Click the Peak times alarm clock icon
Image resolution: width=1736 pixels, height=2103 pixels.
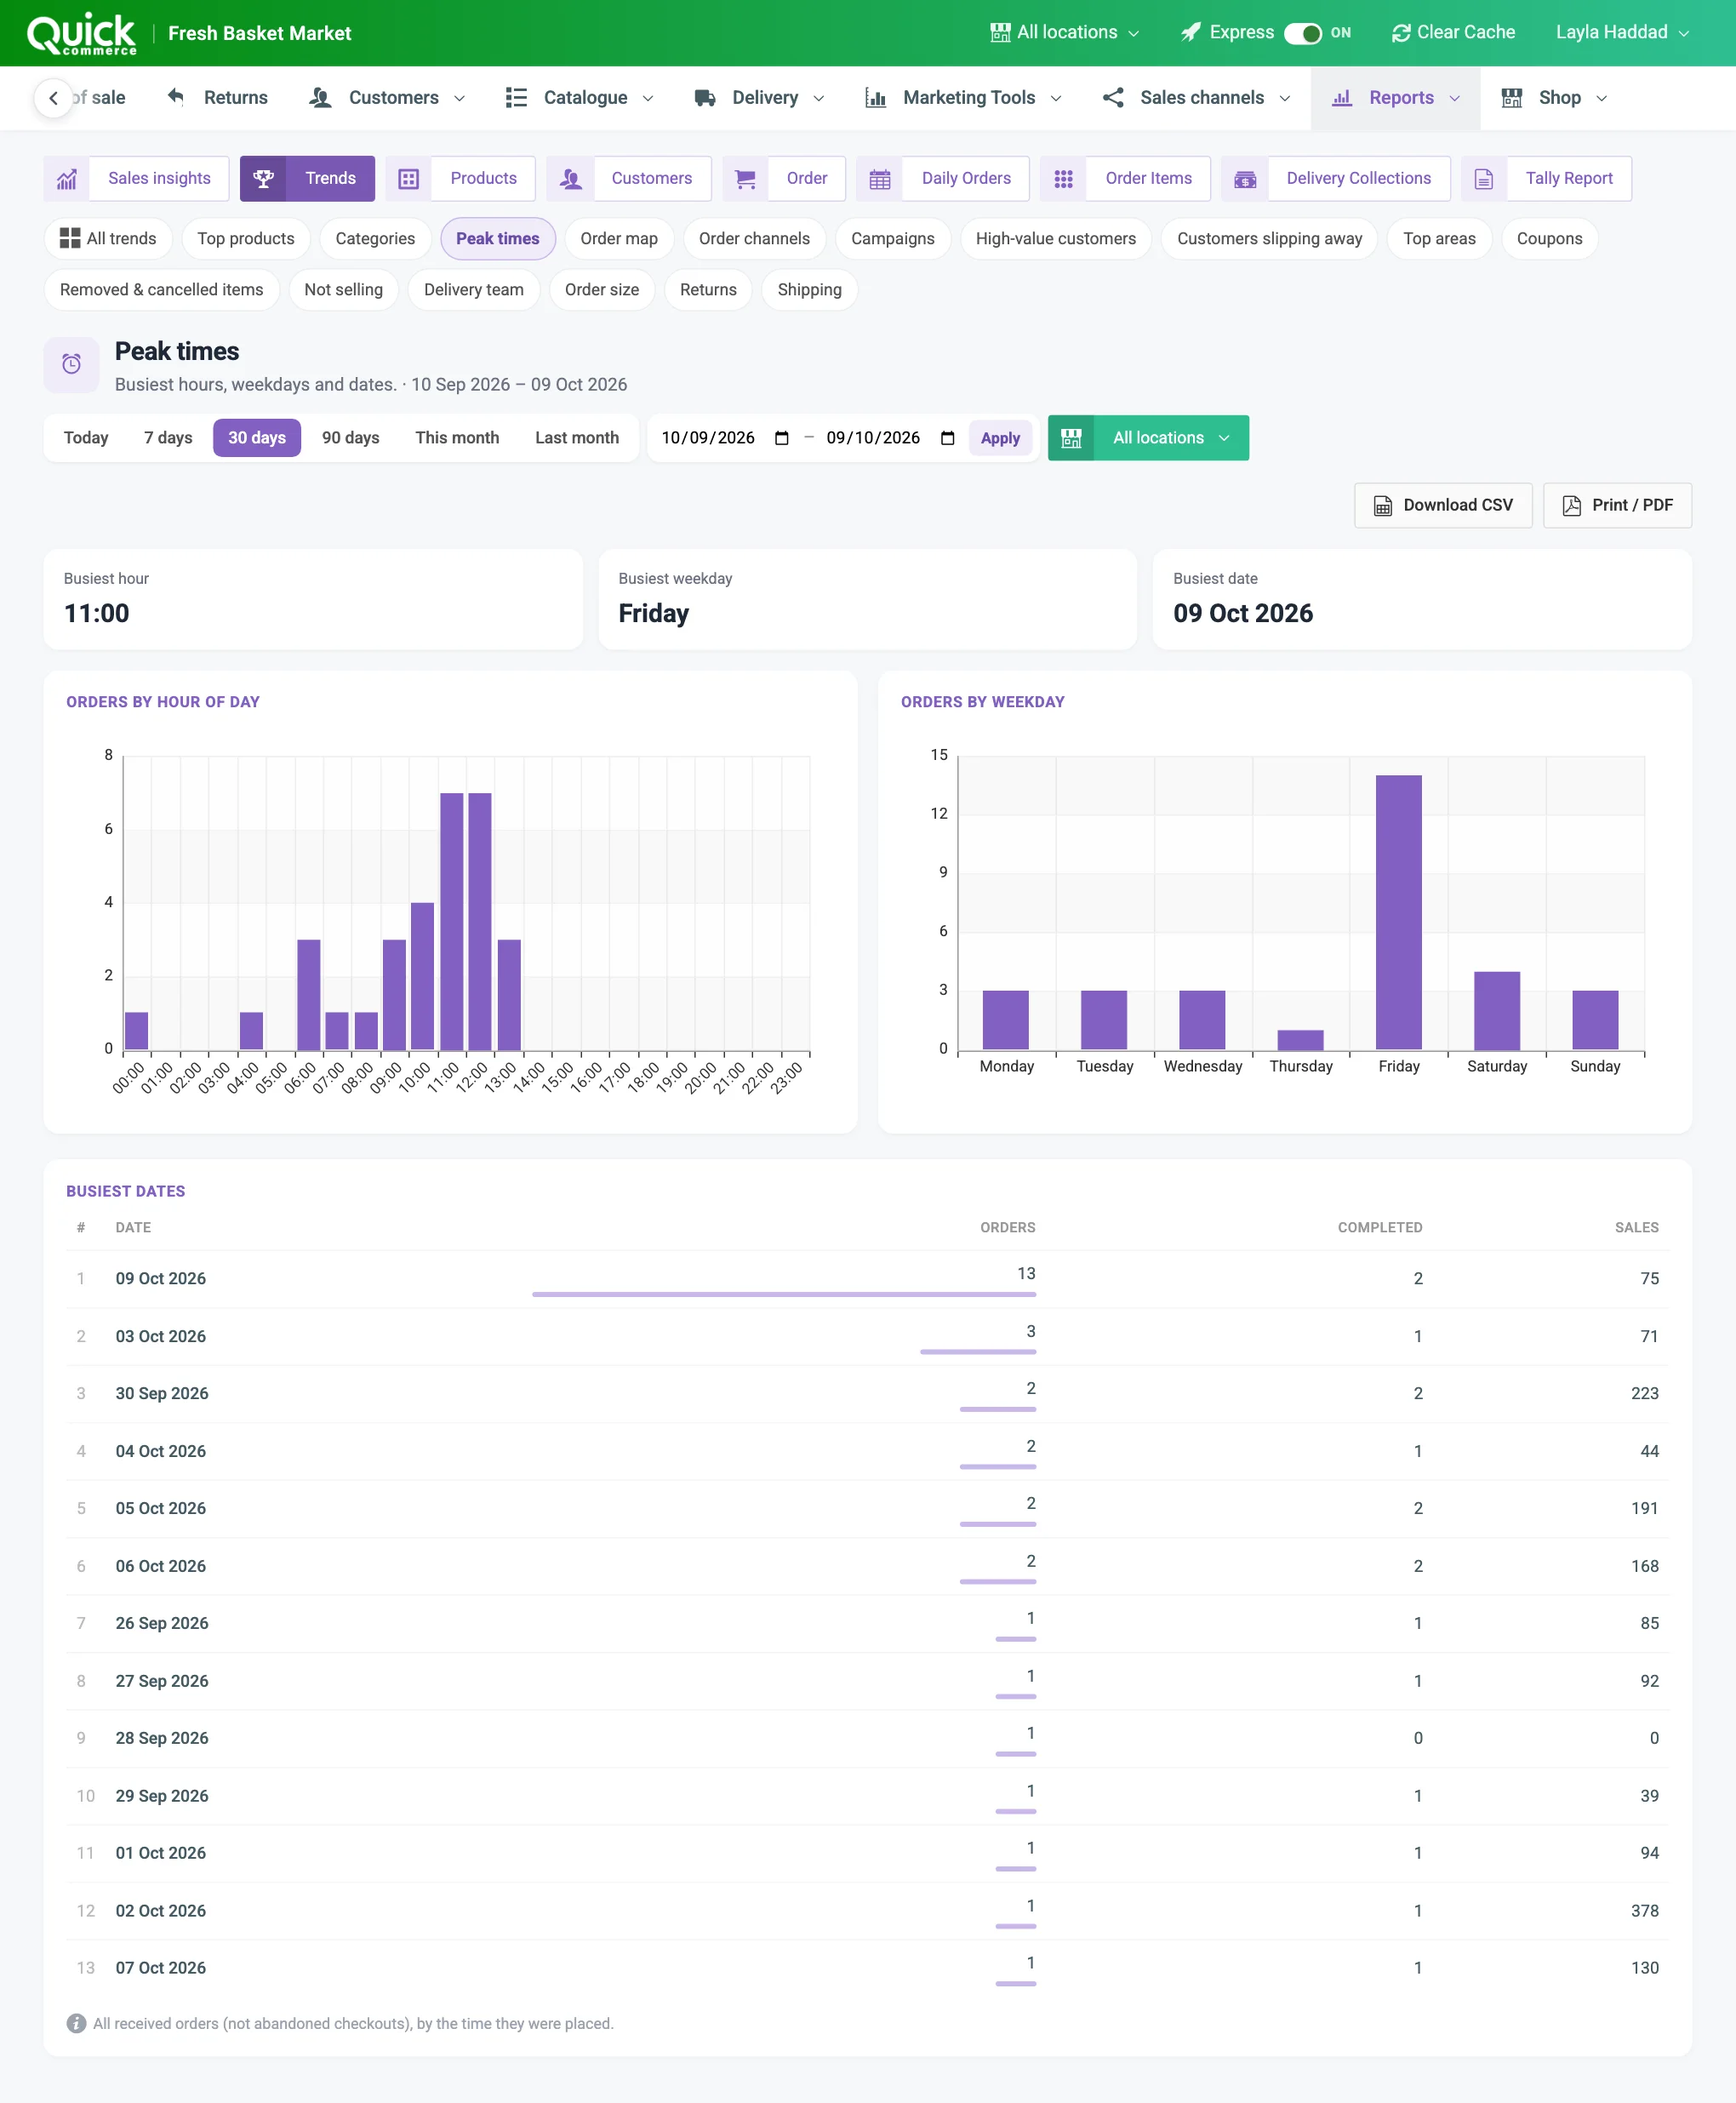click(x=72, y=365)
